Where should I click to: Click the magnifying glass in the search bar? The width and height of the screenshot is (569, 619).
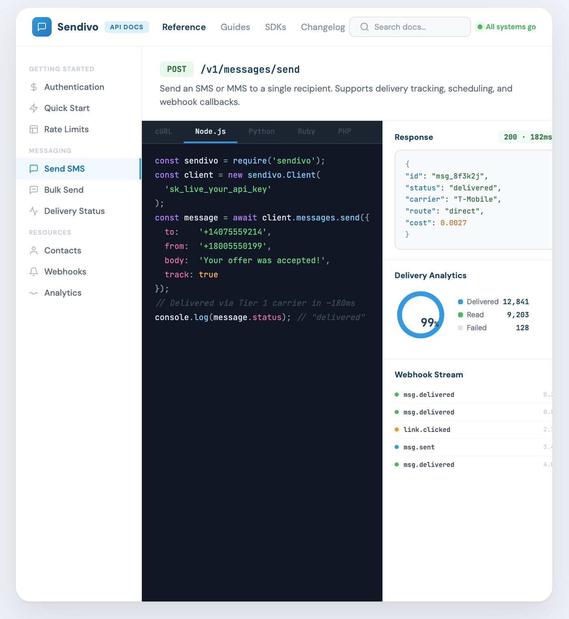(x=365, y=26)
